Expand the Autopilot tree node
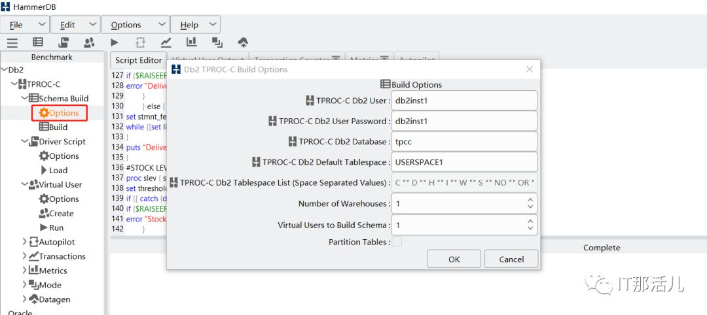Screen dimensions: 707x315 click(x=24, y=242)
